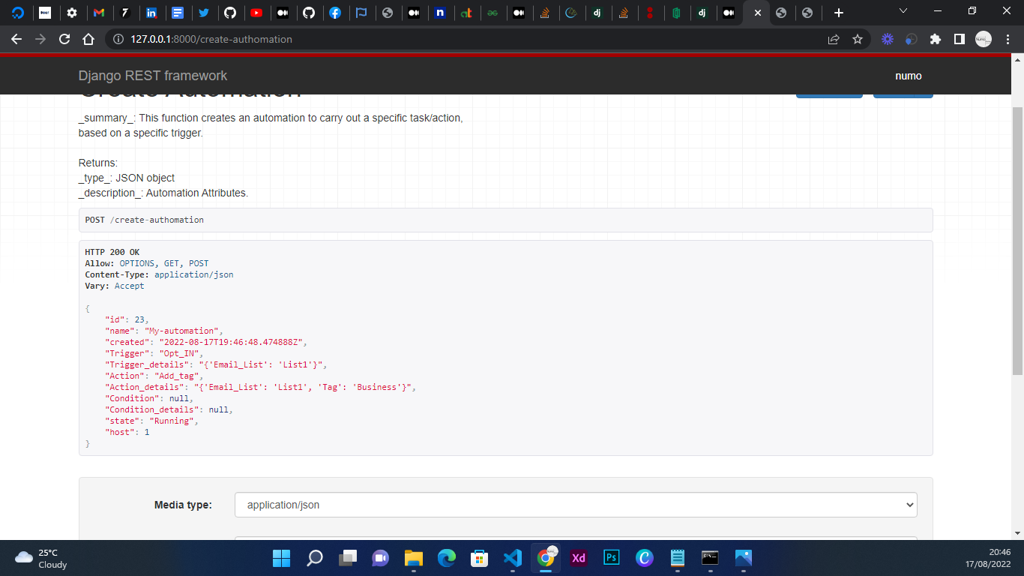This screenshot has height=576, width=1024.
Task: Open Adobe XD from taskbar
Action: 579,558
